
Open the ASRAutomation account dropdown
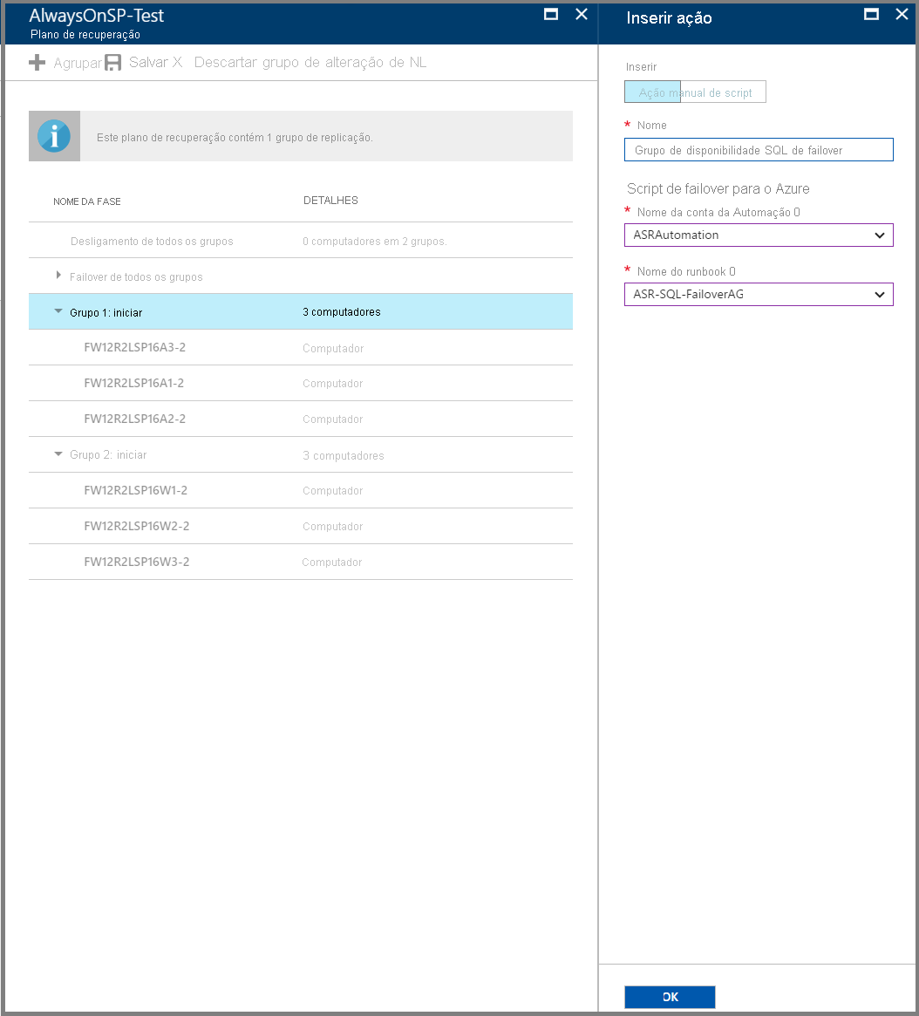(x=882, y=235)
